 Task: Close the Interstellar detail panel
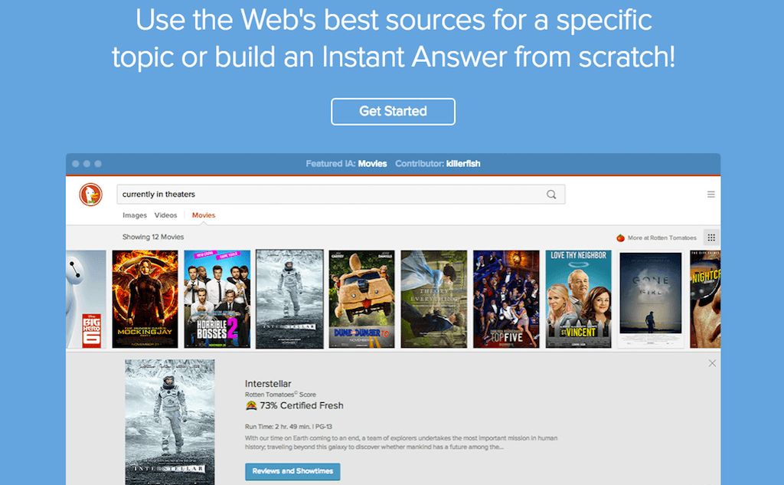point(712,363)
